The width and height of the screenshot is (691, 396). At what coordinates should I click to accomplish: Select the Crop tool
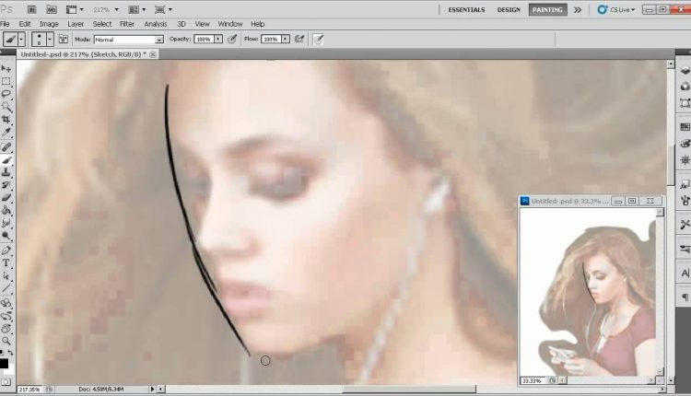click(6, 120)
